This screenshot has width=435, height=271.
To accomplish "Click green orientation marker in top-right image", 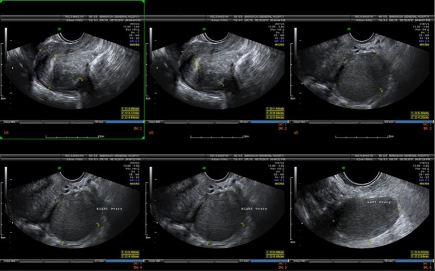I will coord(350,28).
